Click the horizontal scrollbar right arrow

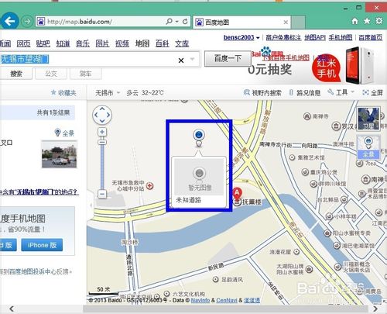pyautogui.click(x=375, y=309)
